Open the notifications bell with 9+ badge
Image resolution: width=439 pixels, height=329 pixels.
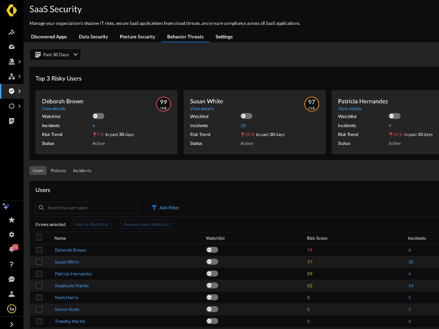[x=12, y=249]
